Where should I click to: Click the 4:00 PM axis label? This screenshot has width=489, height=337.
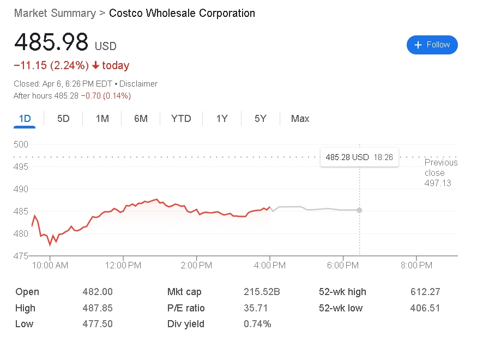(x=270, y=265)
